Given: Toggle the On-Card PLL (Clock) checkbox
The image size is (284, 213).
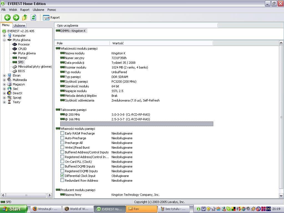Looking at the screenshot, I should click(x=62, y=161).
